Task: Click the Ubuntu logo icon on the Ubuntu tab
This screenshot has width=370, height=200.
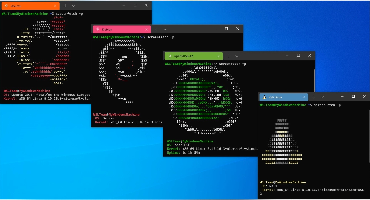Action: 6,6
